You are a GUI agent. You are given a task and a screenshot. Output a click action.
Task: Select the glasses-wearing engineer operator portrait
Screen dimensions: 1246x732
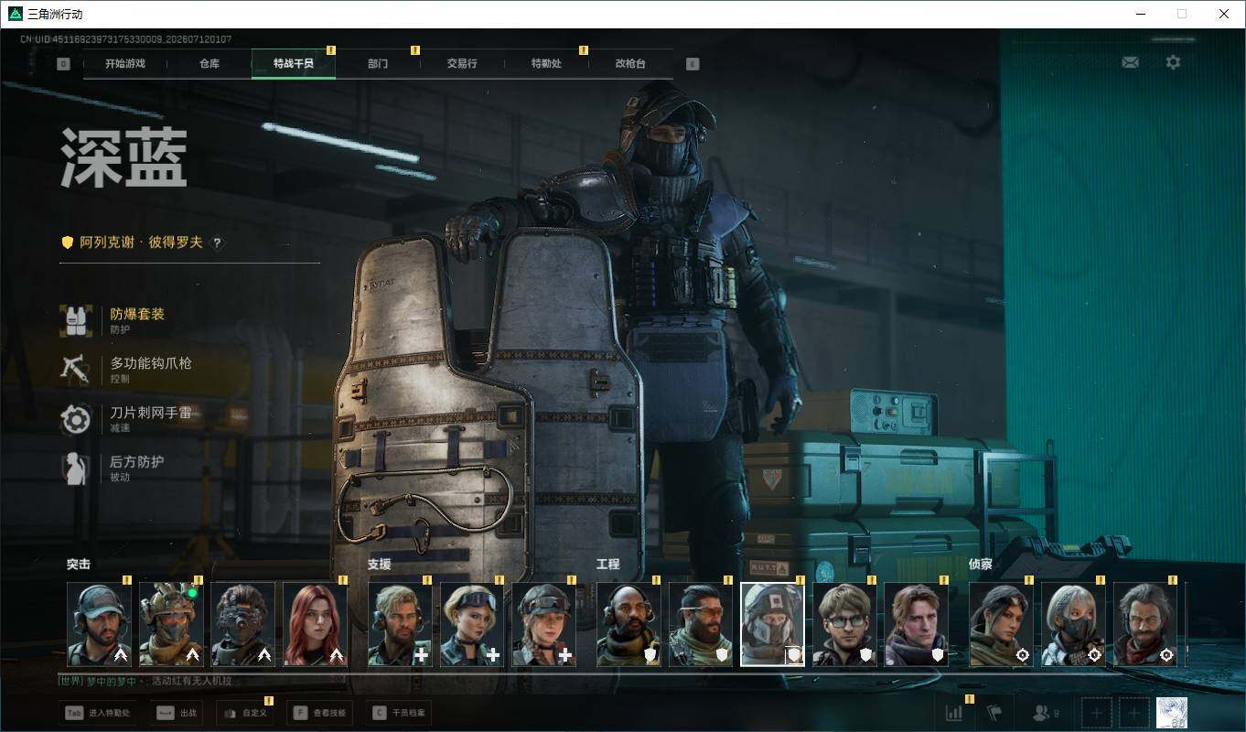pos(844,624)
